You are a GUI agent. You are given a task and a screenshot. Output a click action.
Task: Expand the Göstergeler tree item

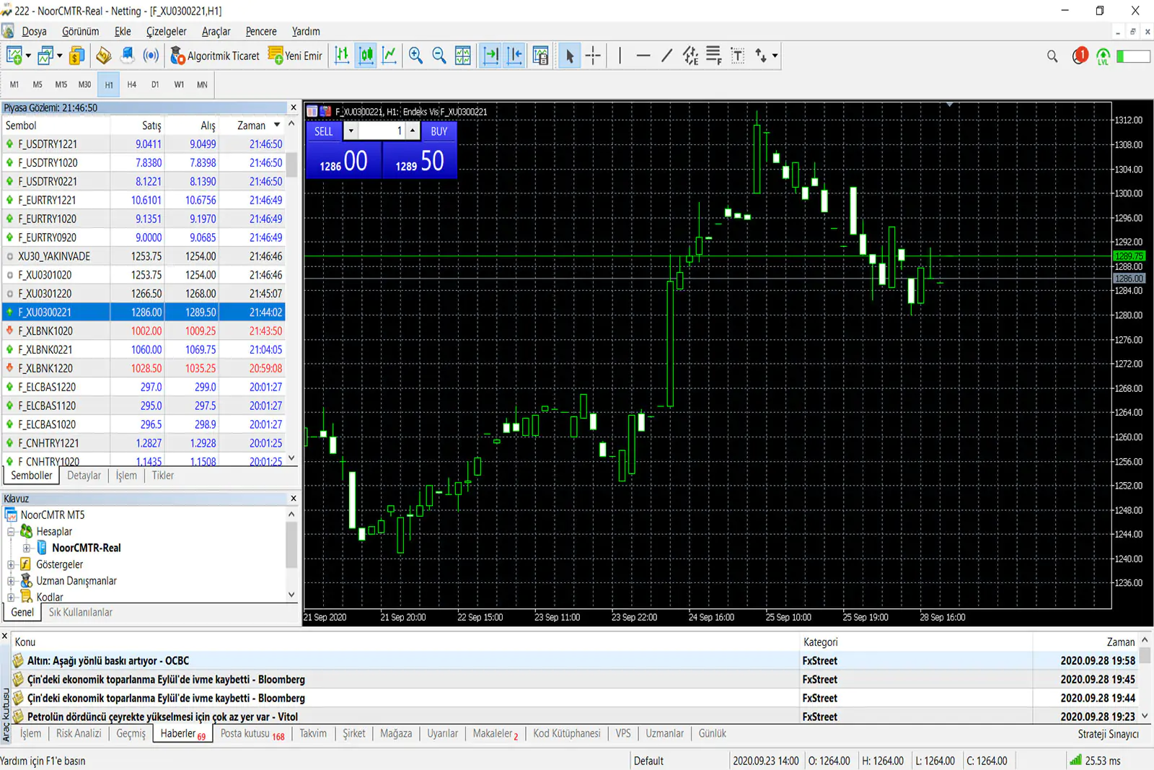(x=11, y=564)
